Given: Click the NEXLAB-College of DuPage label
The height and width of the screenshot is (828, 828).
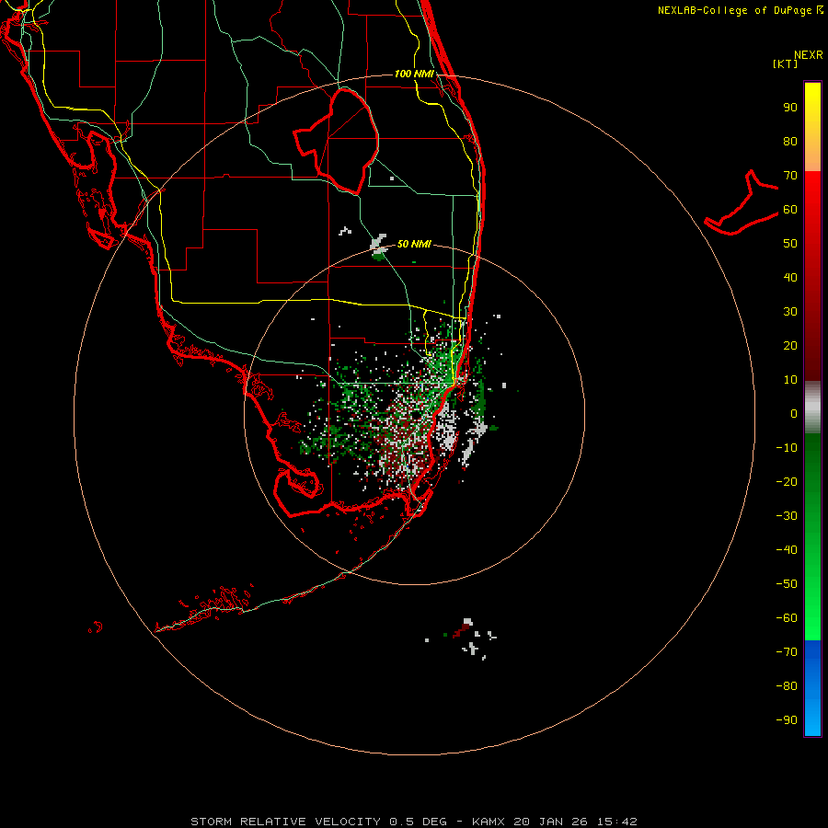Looking at the screenshot, I should pyautogui.click(x=740, y=10).
